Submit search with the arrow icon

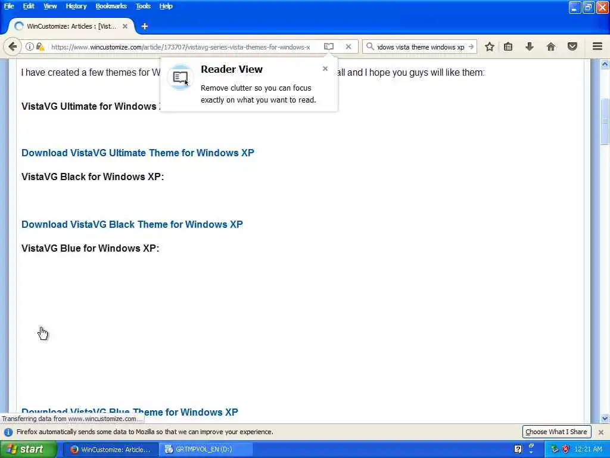click(471, 47)
